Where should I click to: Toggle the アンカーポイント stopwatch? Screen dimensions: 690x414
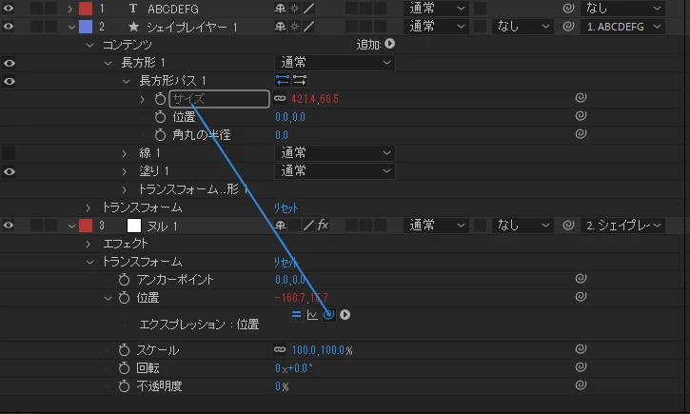124,280
